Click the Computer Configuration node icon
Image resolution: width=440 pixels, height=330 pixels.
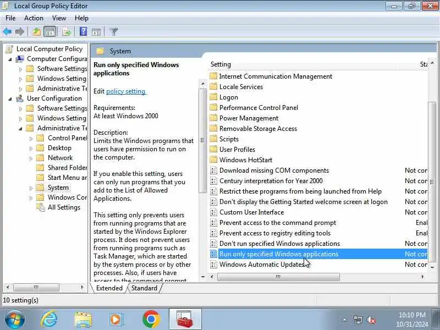[x=20, y=59]
